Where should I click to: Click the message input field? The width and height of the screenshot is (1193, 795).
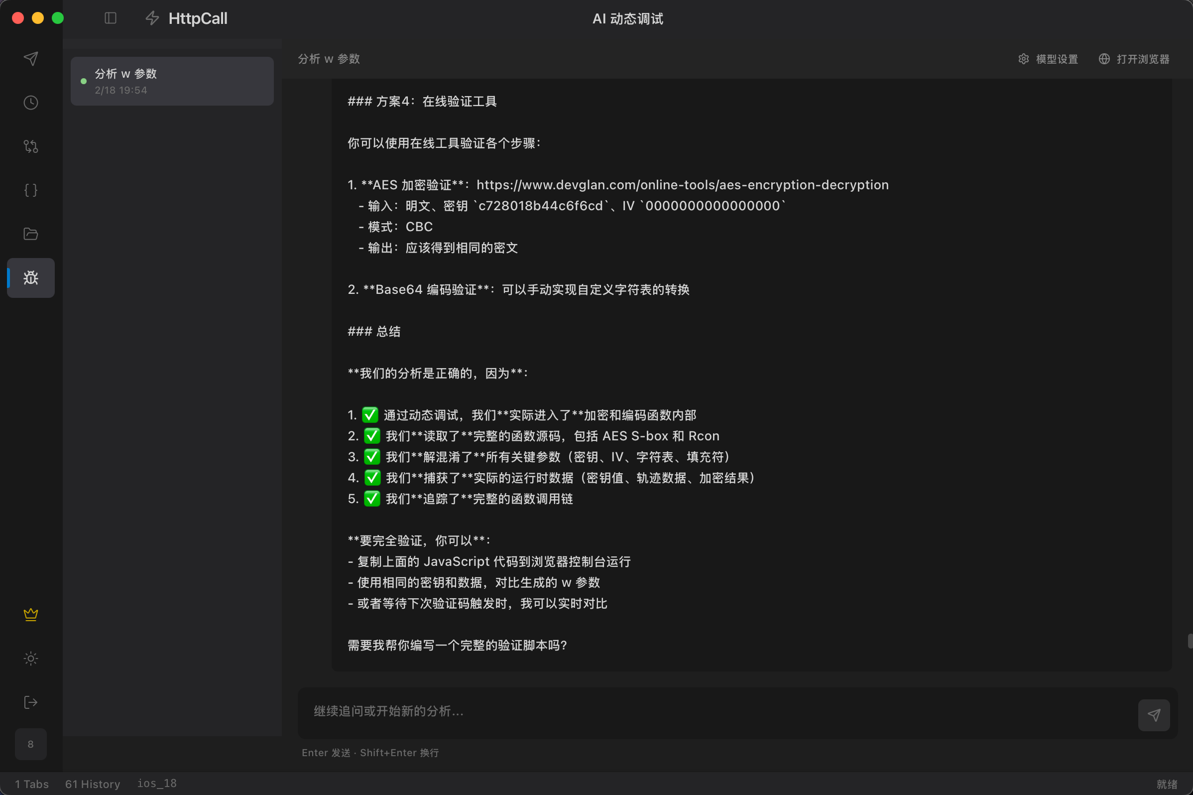[710, 712]
